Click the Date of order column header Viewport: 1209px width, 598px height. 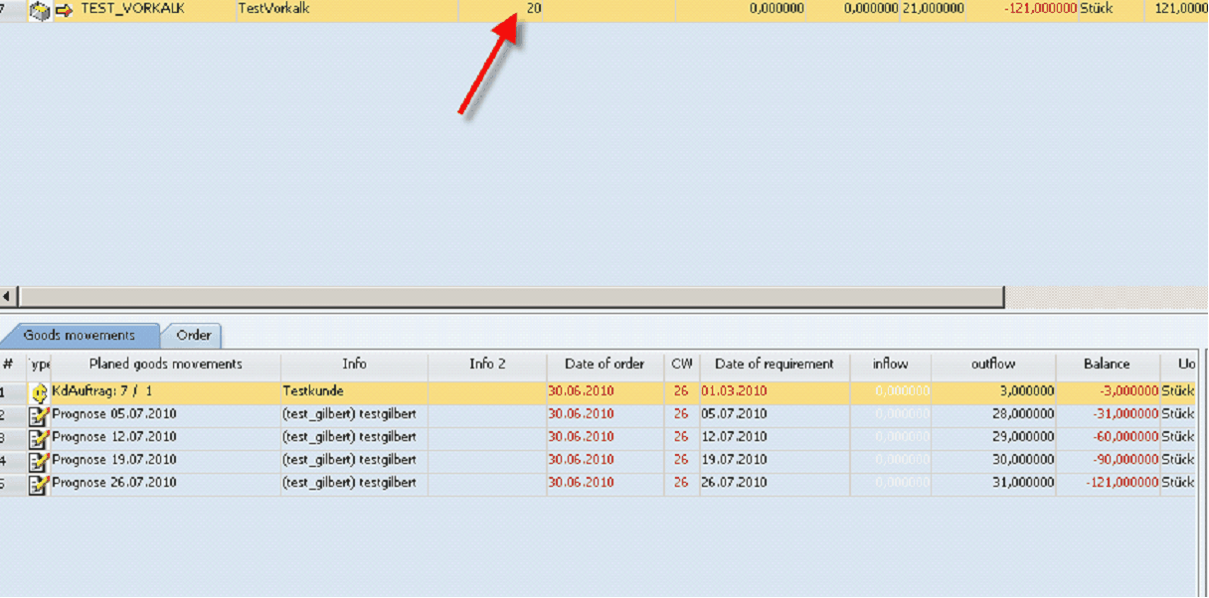coord(604,365)
